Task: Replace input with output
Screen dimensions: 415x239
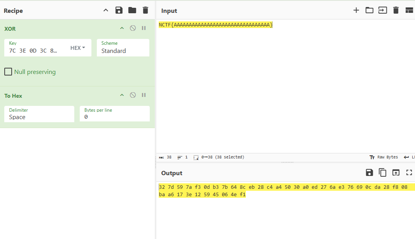Action: tap(396, 173)
